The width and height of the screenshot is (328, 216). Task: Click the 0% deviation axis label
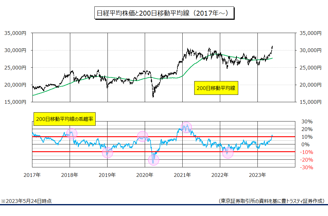pyautogui.click(x=305, y=144)
